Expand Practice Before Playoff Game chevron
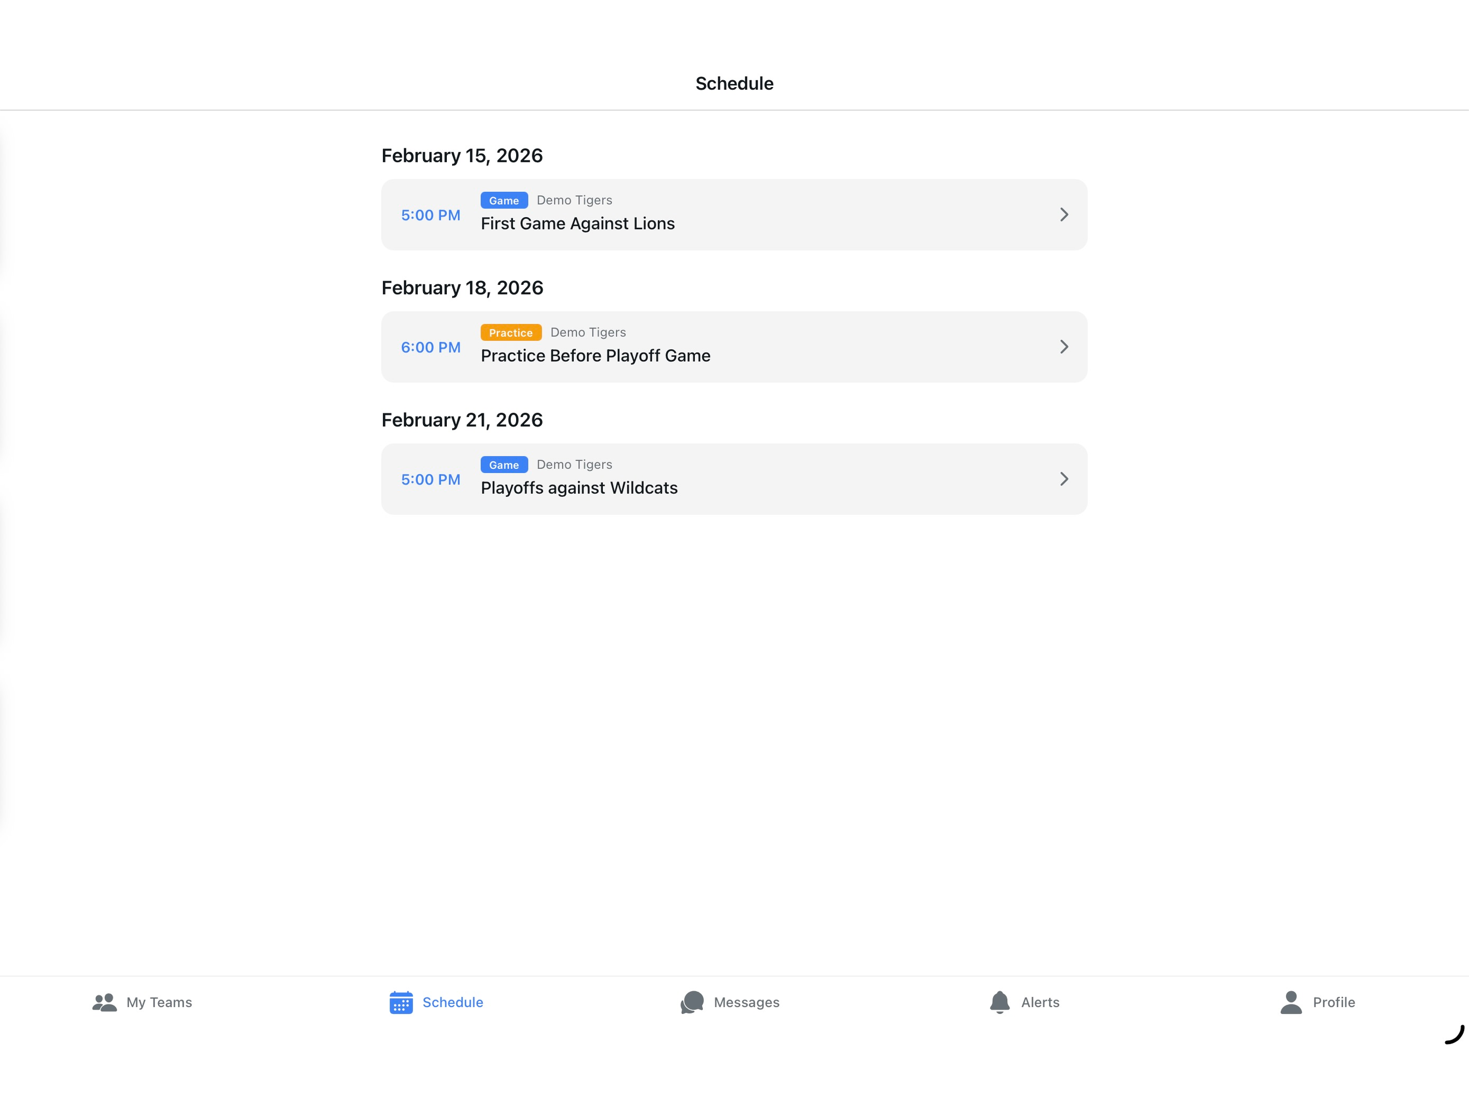Image resolution: width=1469 pixels, height=1101 pixels. click(x=1064, y=347)
